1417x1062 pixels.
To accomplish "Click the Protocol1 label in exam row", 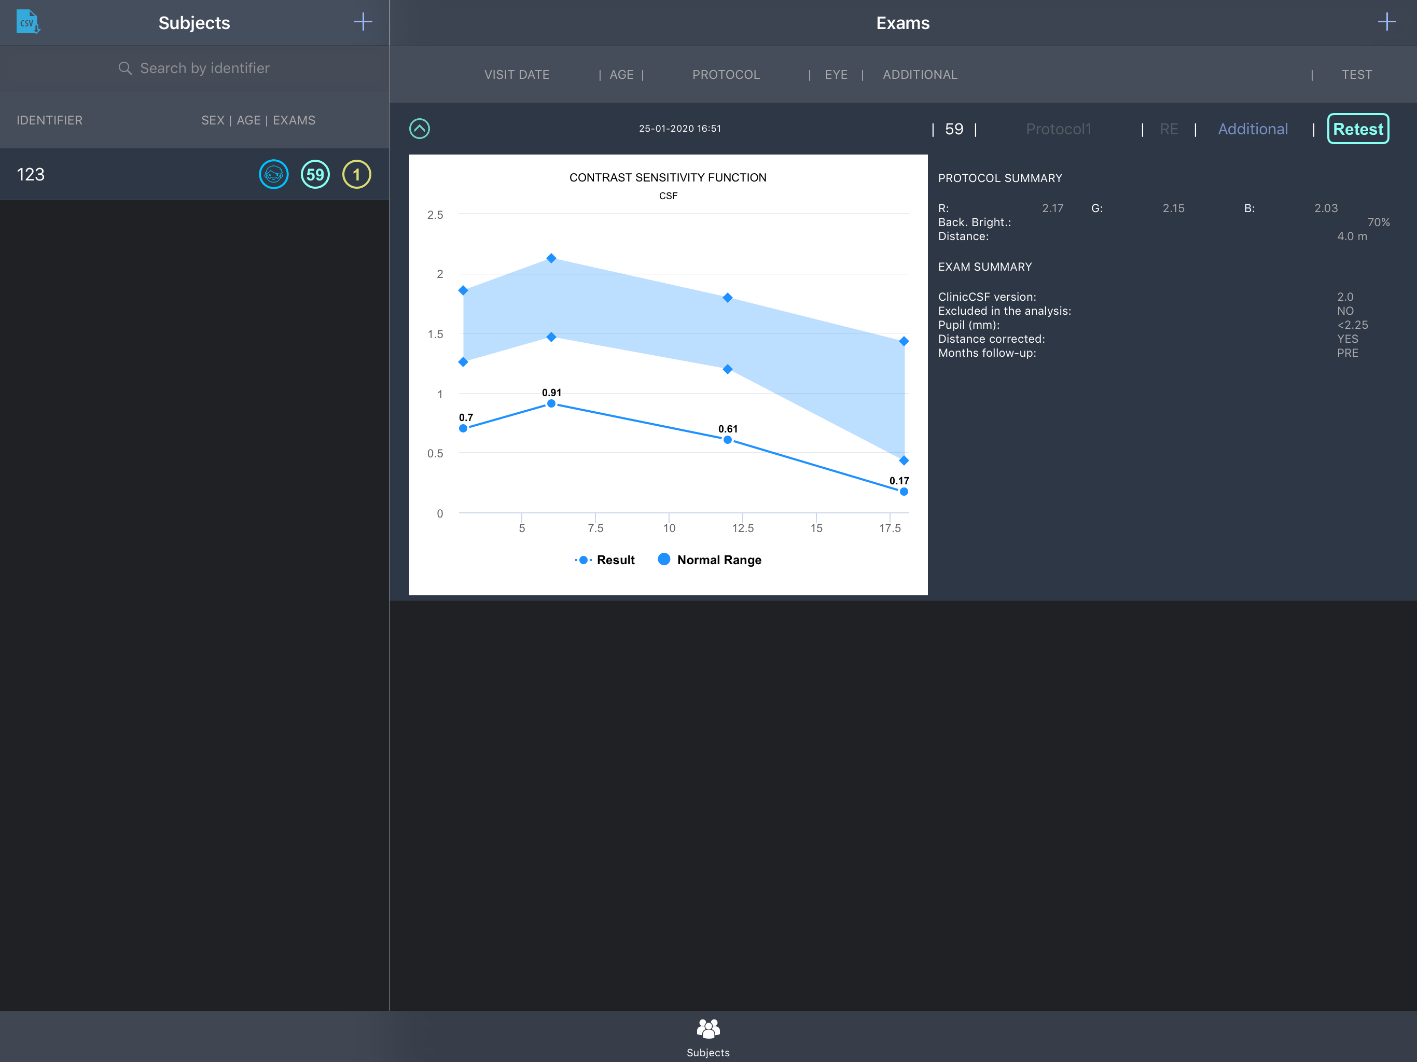I will click(1058, 129).
